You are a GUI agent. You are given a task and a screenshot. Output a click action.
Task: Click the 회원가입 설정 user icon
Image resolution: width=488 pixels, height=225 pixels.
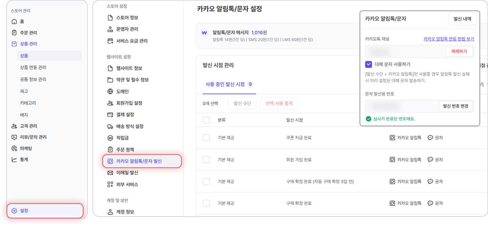point(110,103)
